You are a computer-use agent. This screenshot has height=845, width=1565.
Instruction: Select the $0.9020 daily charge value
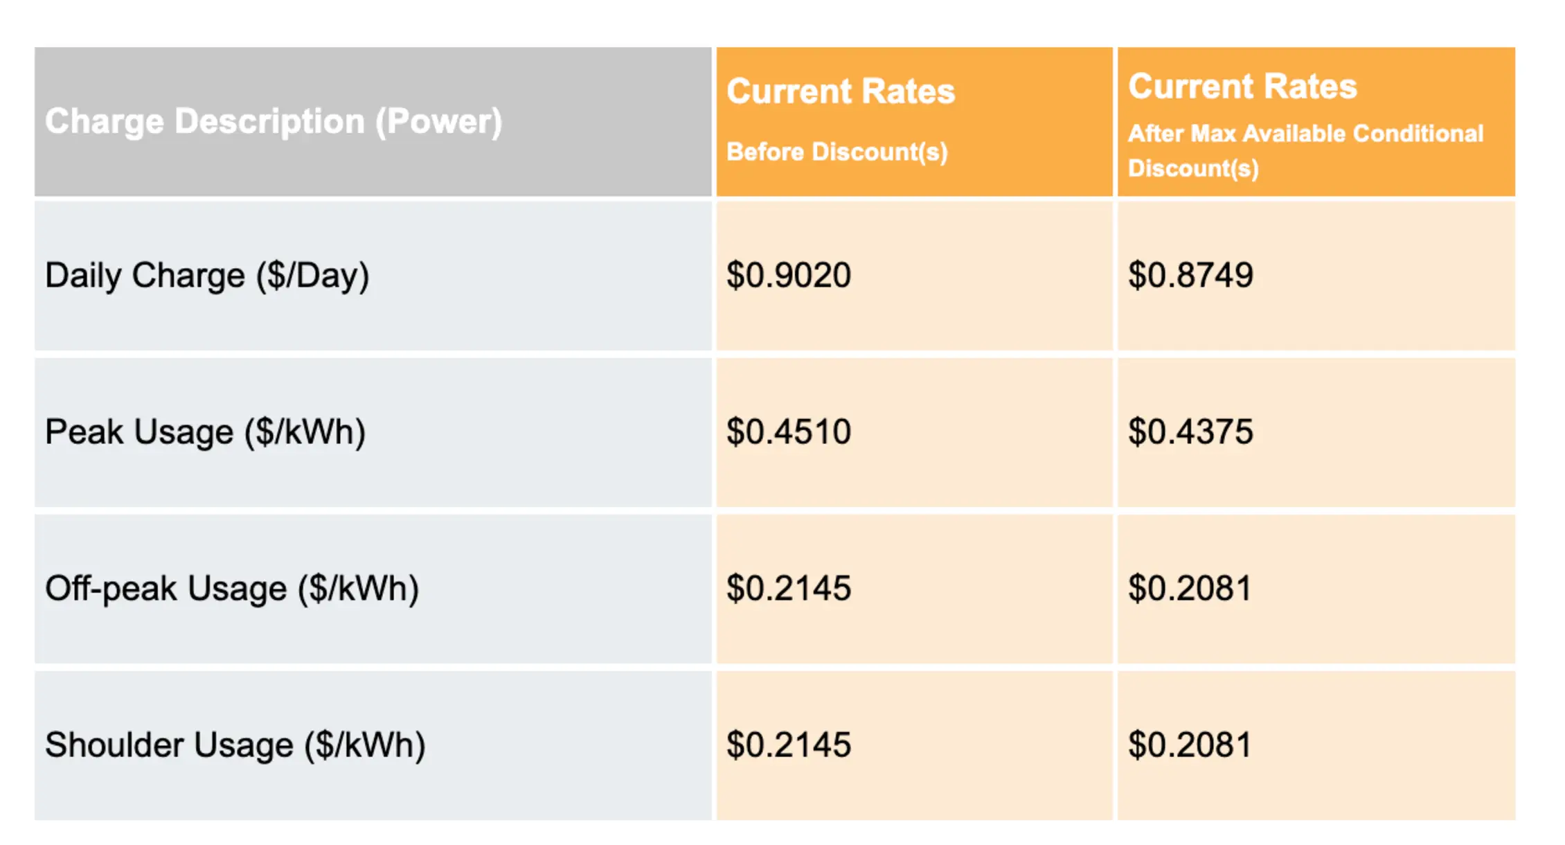788,276
